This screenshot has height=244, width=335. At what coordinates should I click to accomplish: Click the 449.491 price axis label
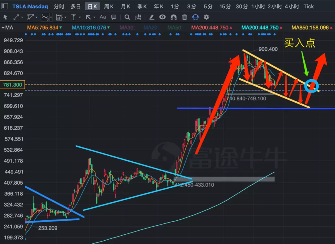[x=13, y=172]
